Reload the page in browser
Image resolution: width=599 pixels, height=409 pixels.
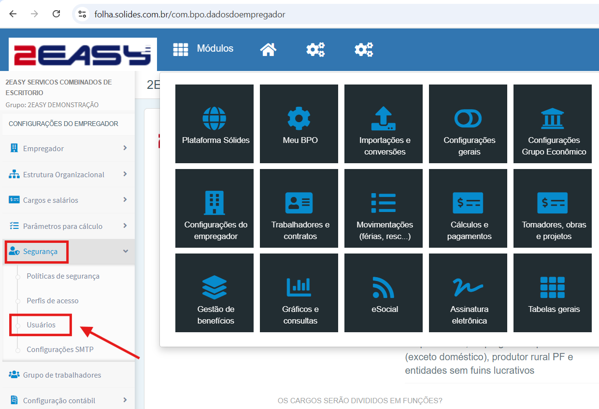tap(56, 14)
